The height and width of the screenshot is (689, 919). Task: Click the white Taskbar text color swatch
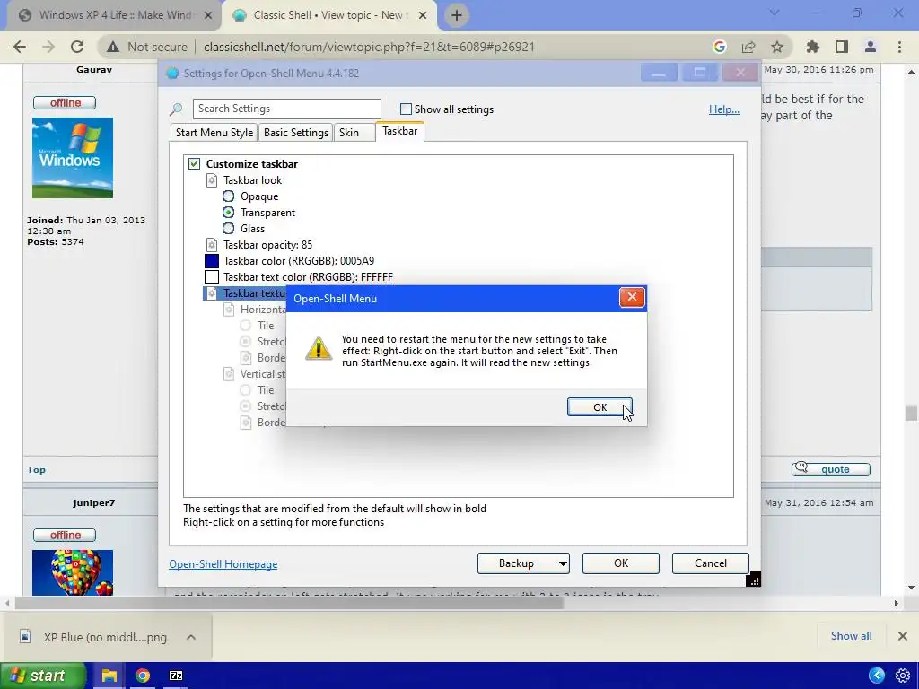point(212,277)
